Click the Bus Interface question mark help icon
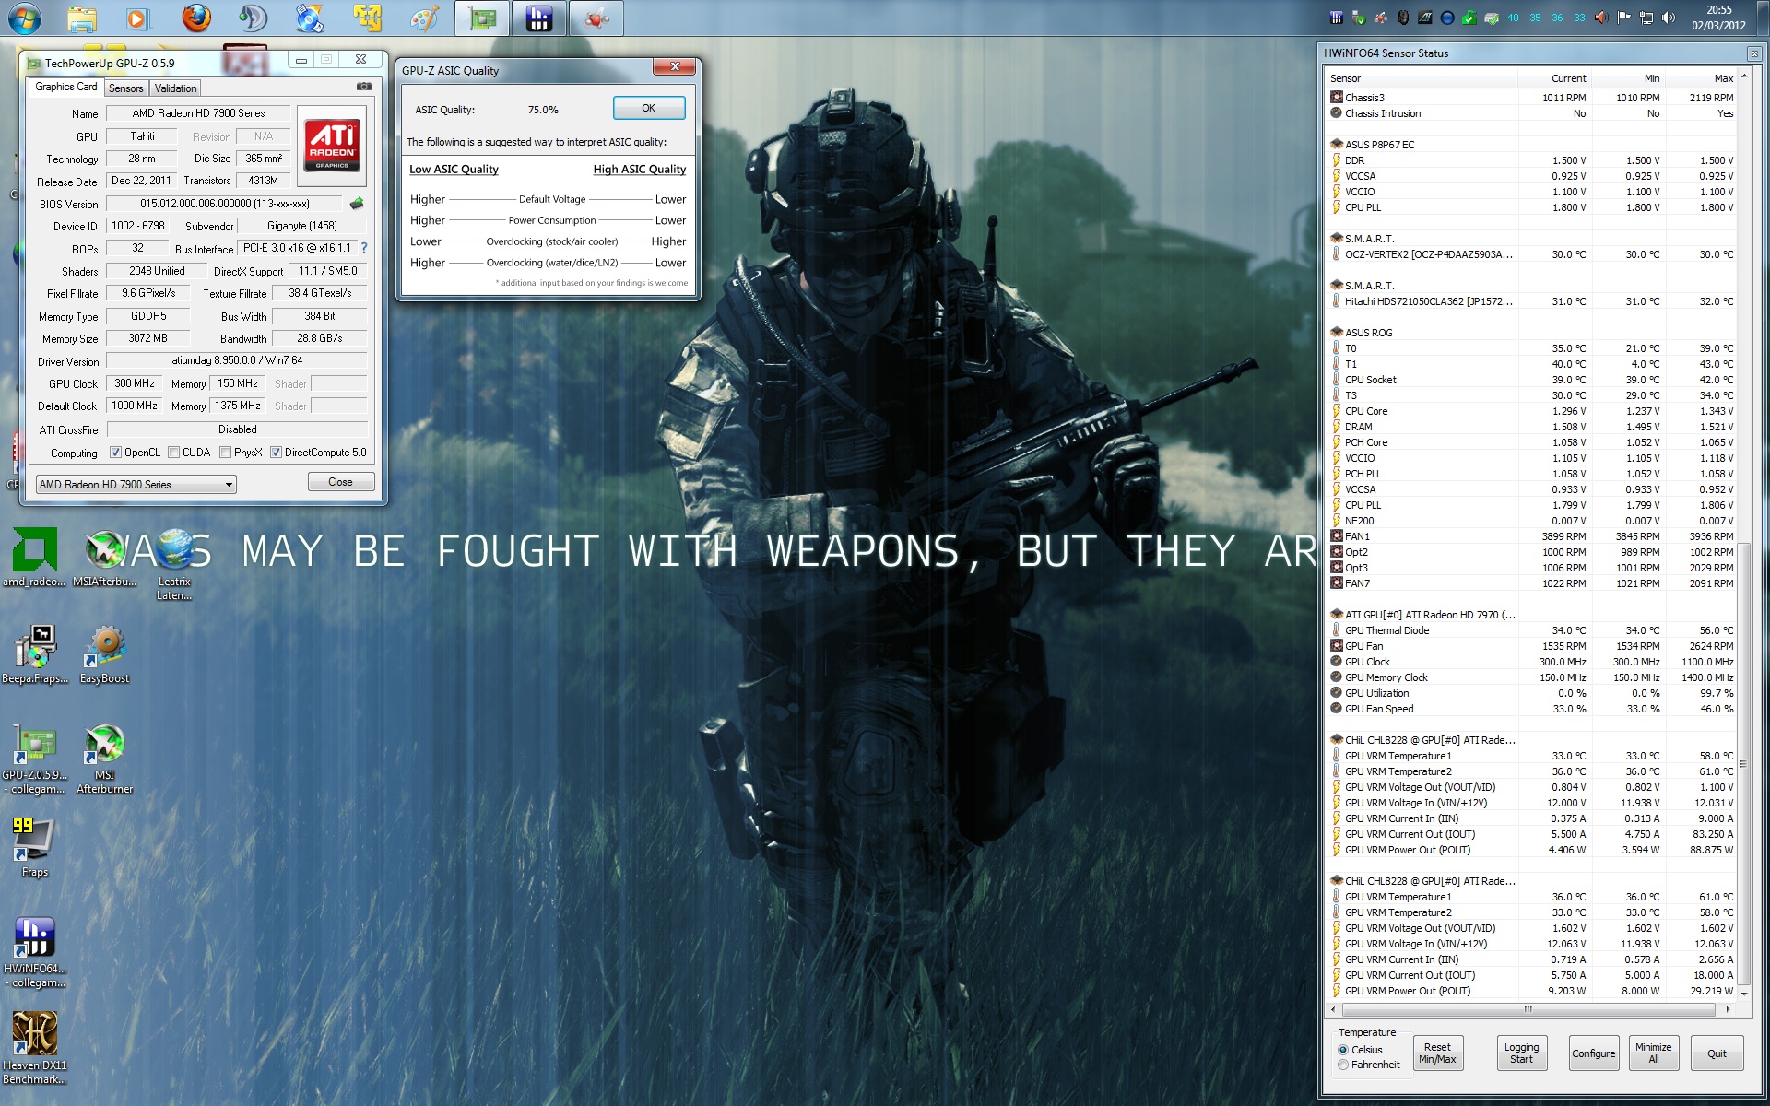1770x1106 pixels. 364,248
